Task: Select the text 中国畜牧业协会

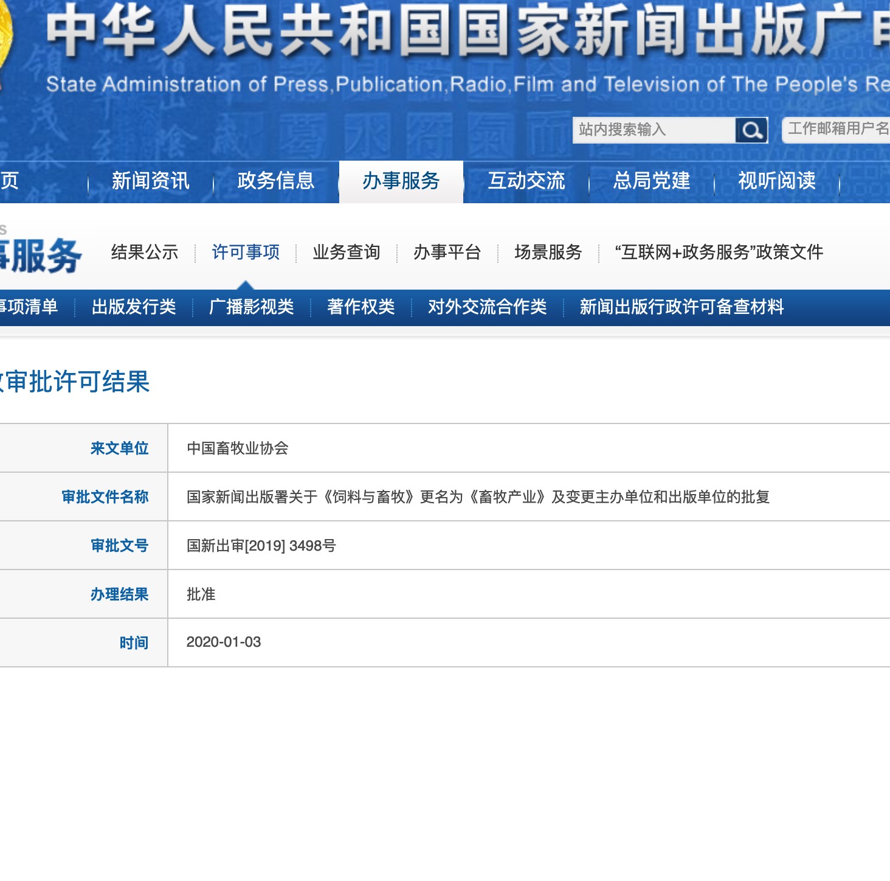Action: [x=238, y=448]
